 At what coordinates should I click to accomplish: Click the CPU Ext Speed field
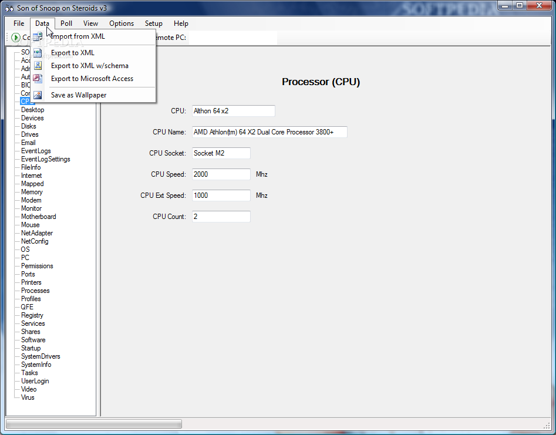point(221,195)
